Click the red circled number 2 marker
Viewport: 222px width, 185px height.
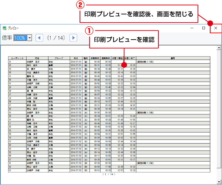[x=78, y=5]
